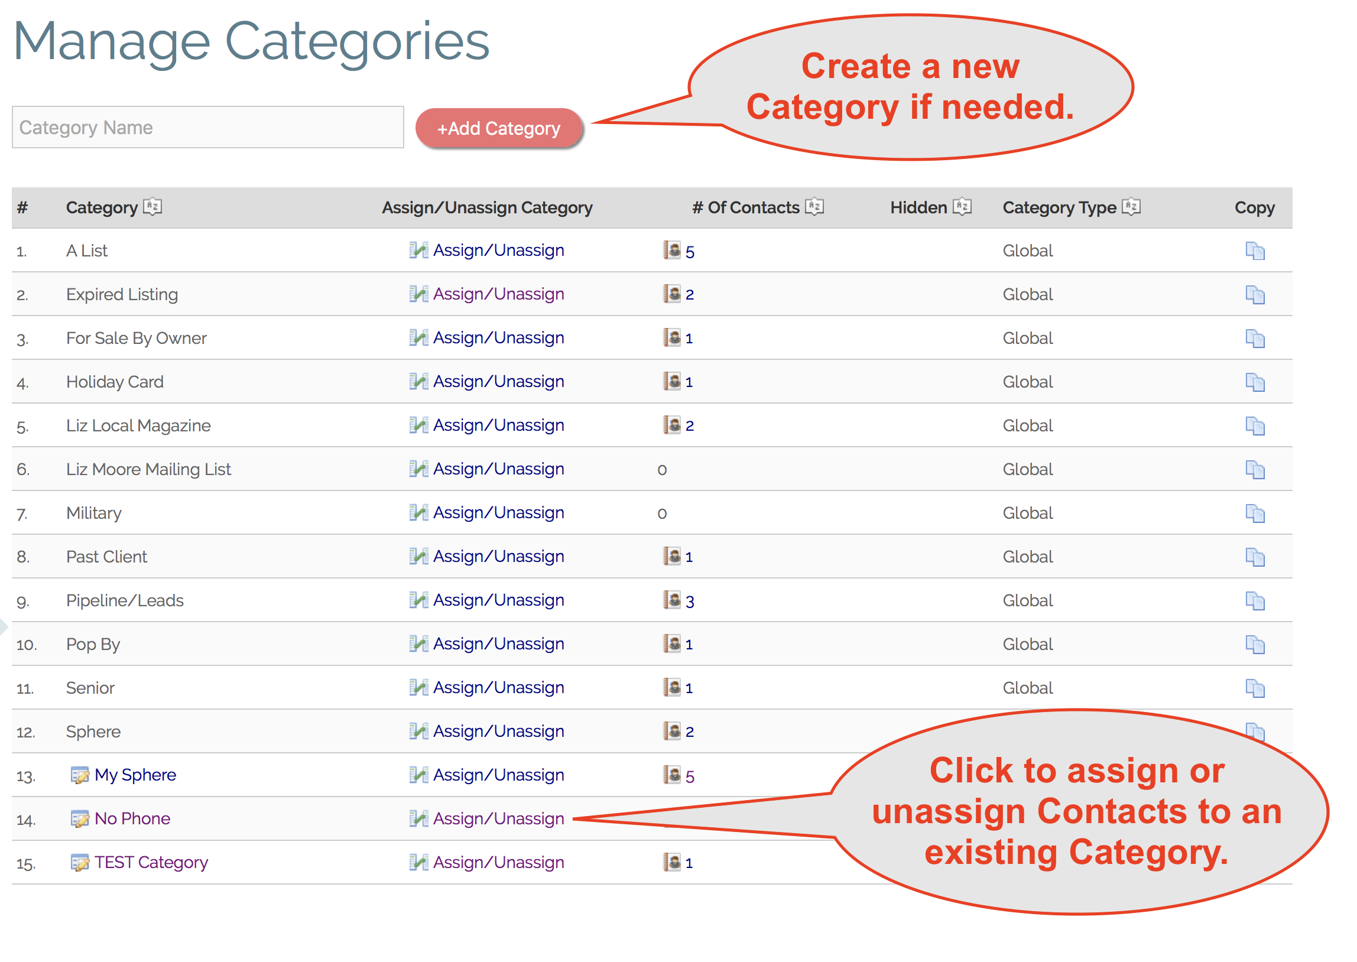
Task: Sort the Hidden column
Action: pos(962,207)
